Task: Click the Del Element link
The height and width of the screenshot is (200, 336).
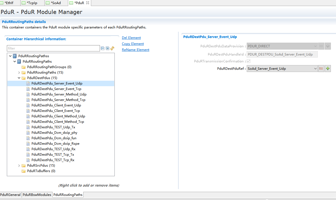Action: coord(131,38)
